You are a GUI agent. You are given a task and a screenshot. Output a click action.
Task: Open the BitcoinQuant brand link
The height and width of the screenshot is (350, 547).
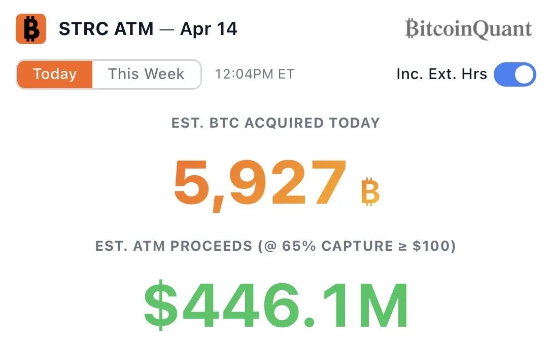(468, 29)
